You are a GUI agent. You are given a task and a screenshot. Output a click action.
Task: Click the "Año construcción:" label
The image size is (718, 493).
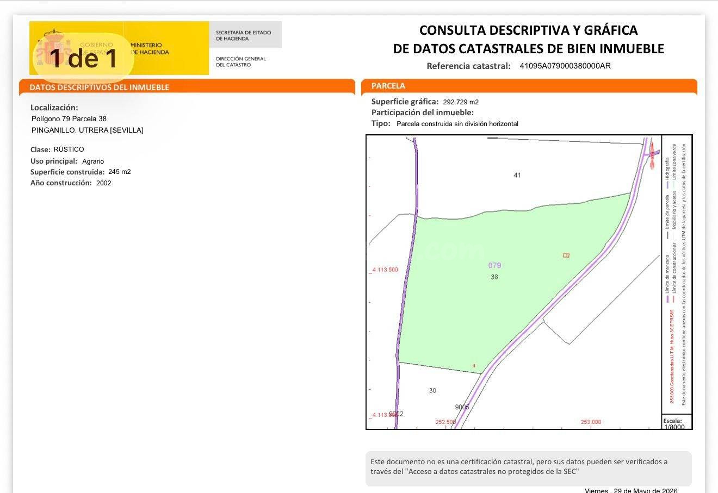click(61, 183)
